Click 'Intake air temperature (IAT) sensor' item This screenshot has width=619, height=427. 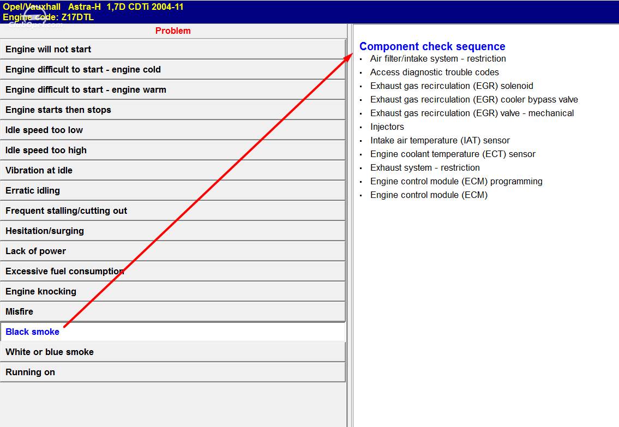[440, 141]
